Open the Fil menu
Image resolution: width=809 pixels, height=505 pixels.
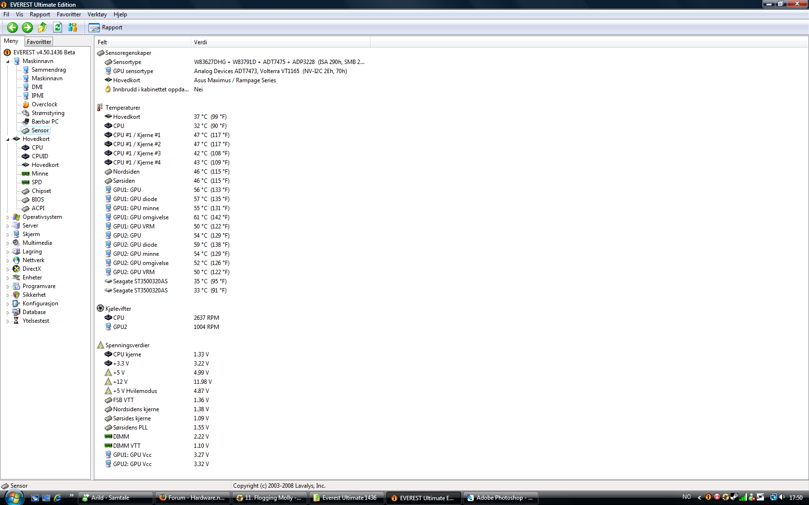(6, 14)
